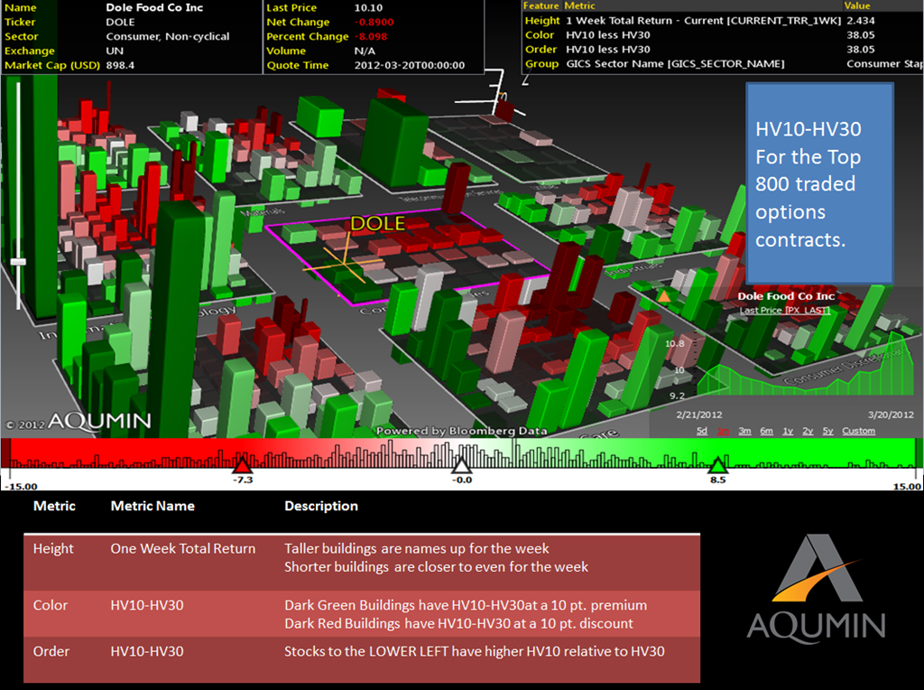The width and height of the screenshot is (924, 690).
Task: Click the Quote Time 2012-03-20 value
Action: 410,65
